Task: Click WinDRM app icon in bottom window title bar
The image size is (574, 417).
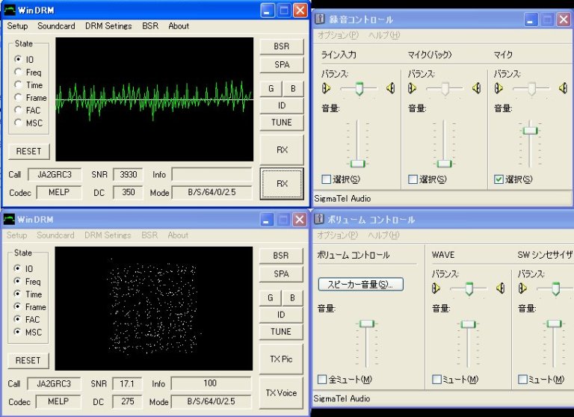Action: click(9, 219)
